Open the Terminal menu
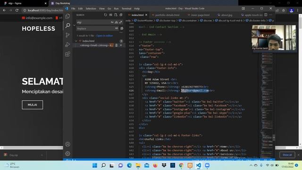Viewport: 302px width, 170px height. click(x=126, y=8)
